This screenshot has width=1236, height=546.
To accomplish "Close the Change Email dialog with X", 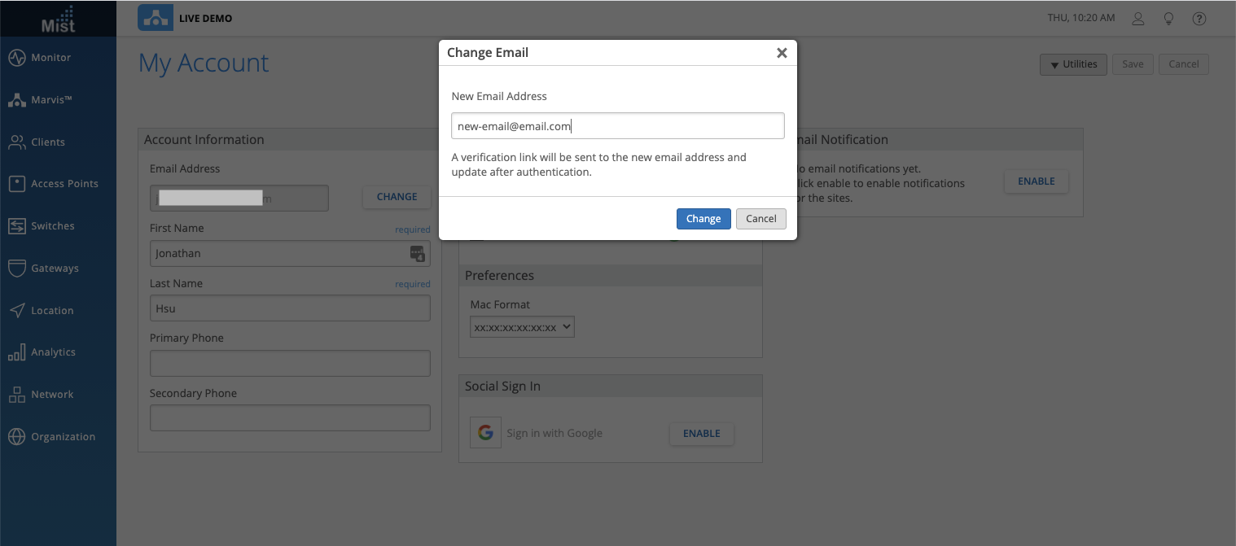I will point(782,53).
